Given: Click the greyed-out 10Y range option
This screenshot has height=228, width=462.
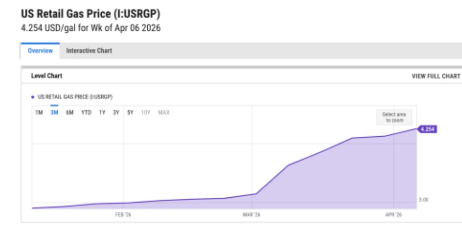Looking at the screenshot, I should (x=145, y=112).
